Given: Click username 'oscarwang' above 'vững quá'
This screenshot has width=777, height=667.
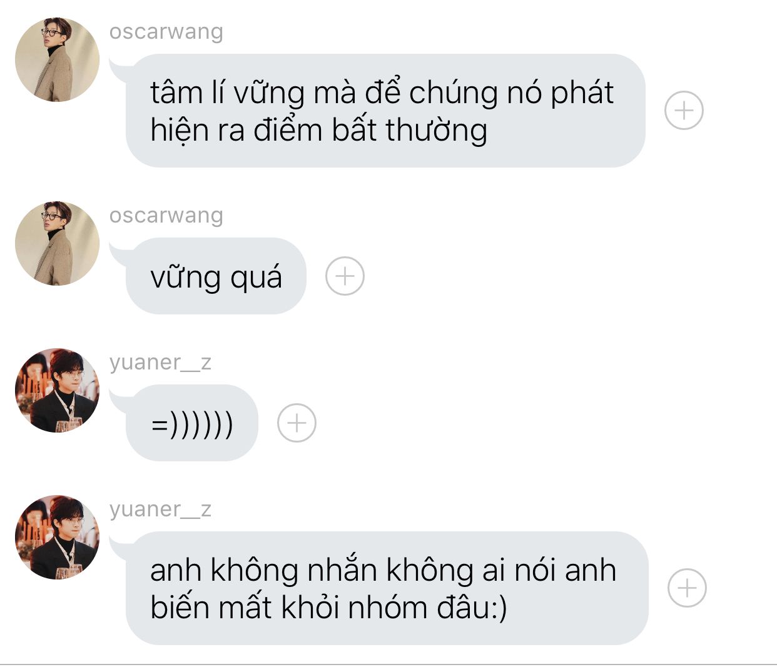Looking at the screenshot, I should click(166, 215).
